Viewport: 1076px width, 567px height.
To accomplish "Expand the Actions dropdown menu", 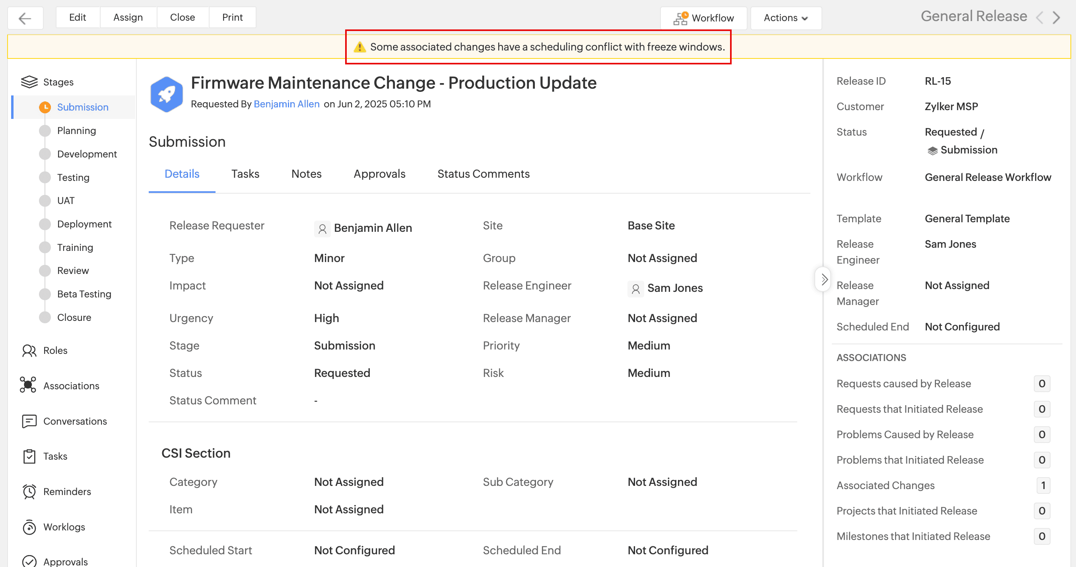I will pos(785,18).
